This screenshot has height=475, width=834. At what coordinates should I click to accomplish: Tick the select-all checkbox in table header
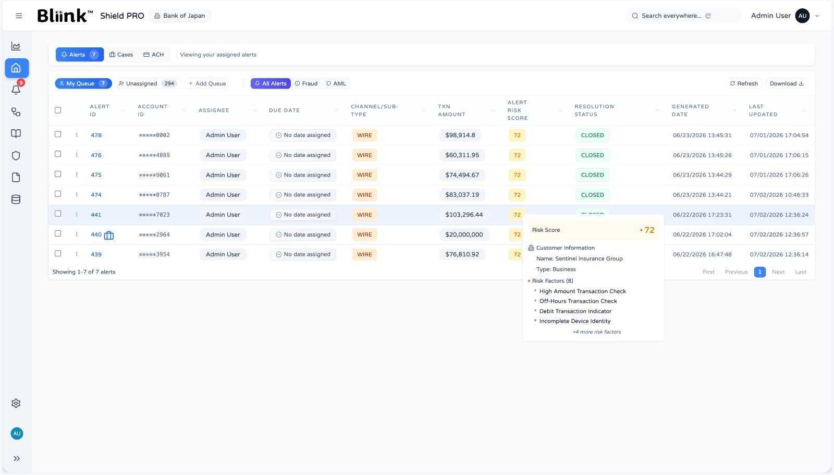pos(58,110)
